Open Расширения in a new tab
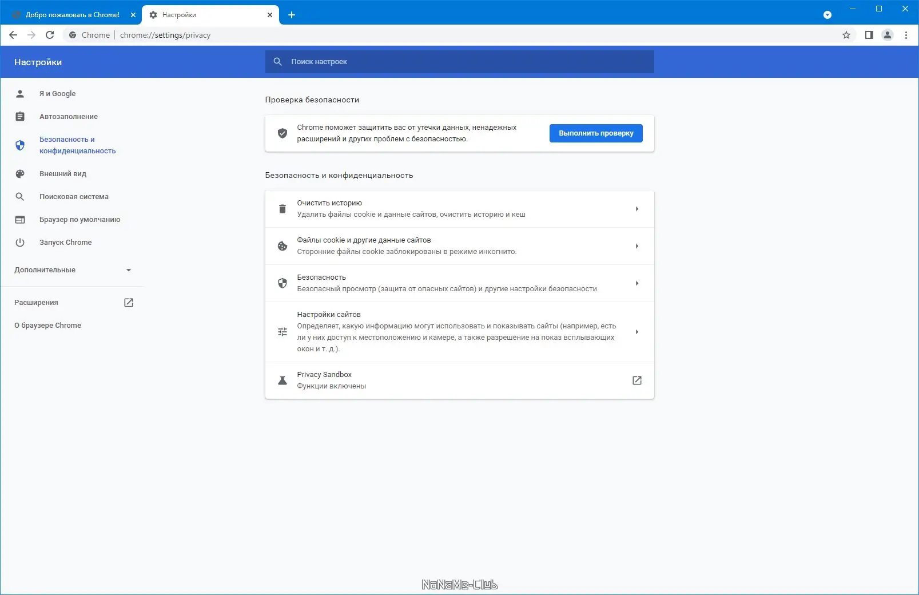919x595 pixels. pyautogui.click(x=129, y=302)
